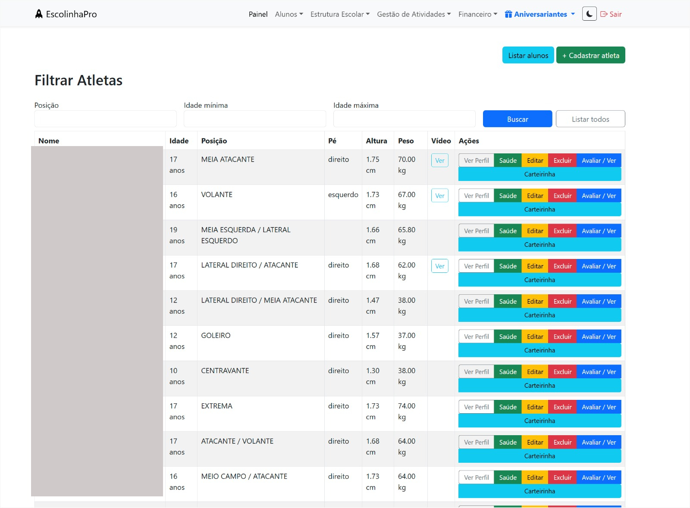This screenshot has height=508, width=690.
Task: Click the gift icon beside Aniversariantes
Action: (508, 14)
